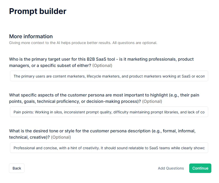Click the 'Giving more context to the AI' subtitle
The height and width of the screenshot is (183, 219).
(83, 43)
